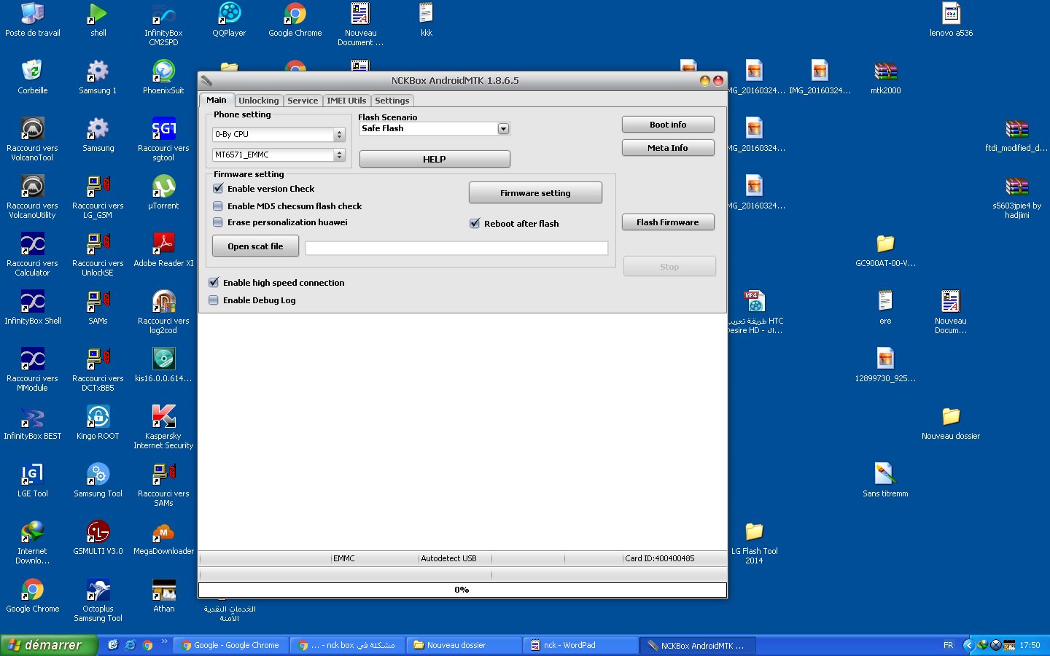
Task: Launch Internet Explorer quick launch icon
Action: pyautogui.click(x=131, y=645)
